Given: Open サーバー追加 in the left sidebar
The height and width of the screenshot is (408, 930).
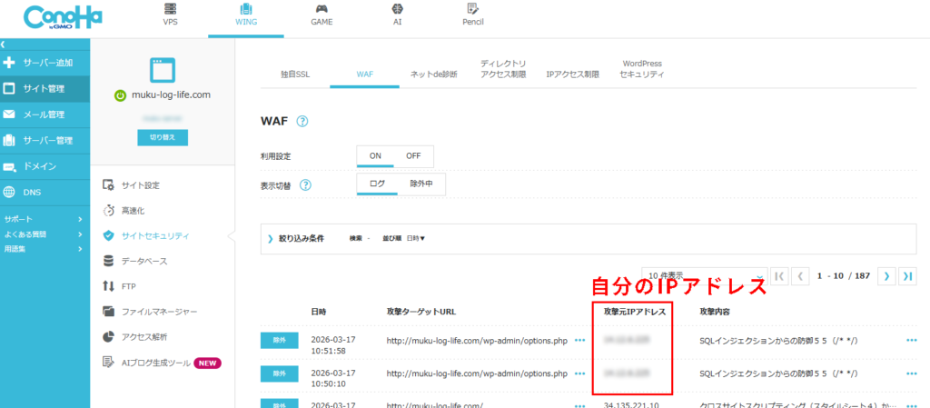Looking at the screenshot, I should coord(45,63).
